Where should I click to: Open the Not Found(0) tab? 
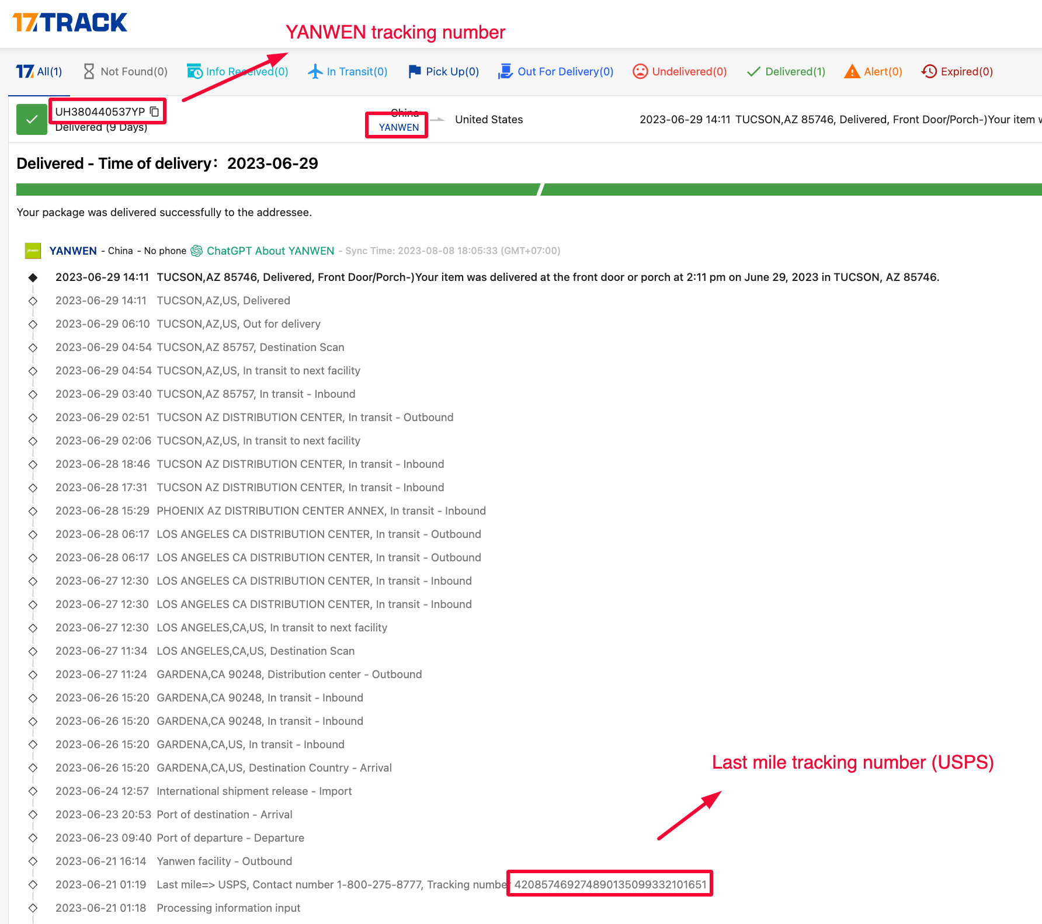[x=126, y=72]
